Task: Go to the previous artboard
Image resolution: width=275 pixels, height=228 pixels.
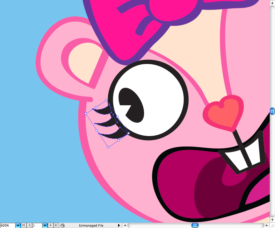Action: [29, 226]
